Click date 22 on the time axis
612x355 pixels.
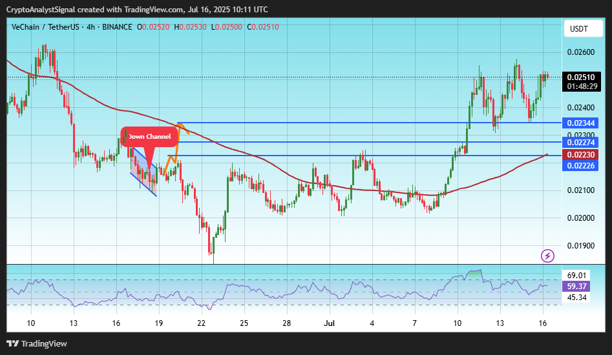point(201,323)
